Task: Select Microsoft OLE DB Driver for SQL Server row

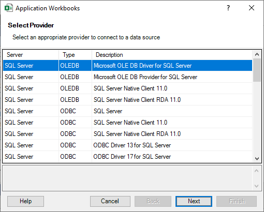Action: click(127, 66)
